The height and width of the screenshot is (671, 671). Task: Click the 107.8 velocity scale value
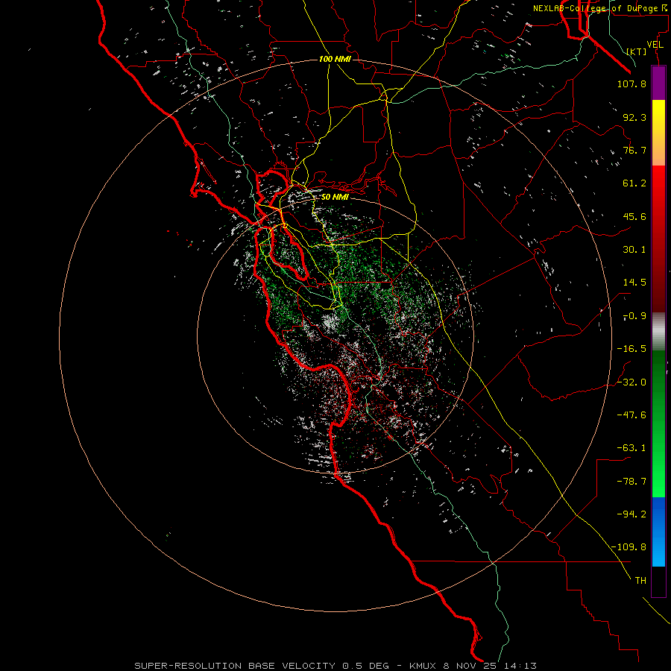pyautogui.click(x=631, y=84)
